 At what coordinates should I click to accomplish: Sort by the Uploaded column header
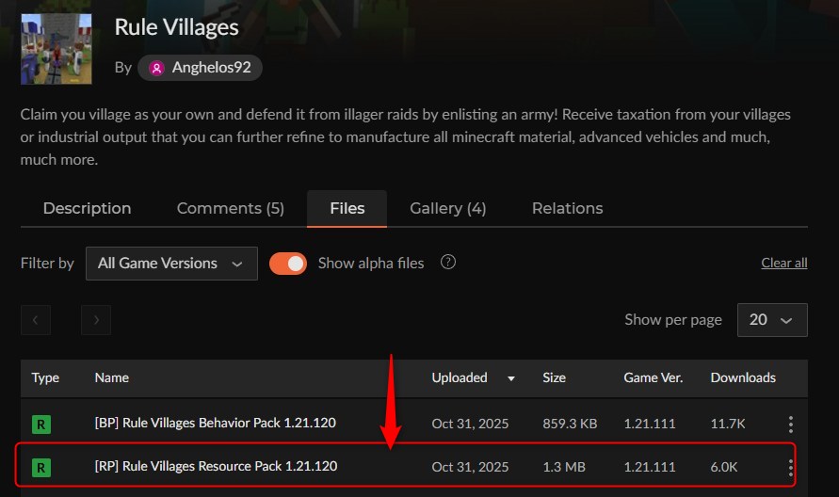point(460,377)
